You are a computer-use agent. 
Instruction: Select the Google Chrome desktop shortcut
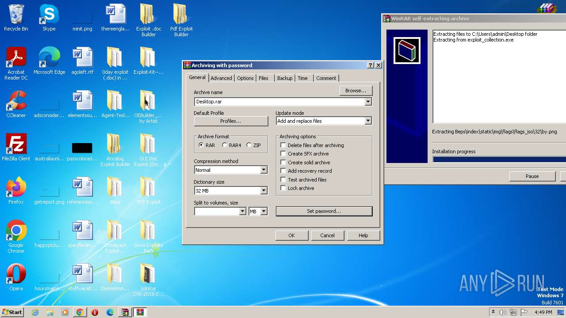point(16,237)
